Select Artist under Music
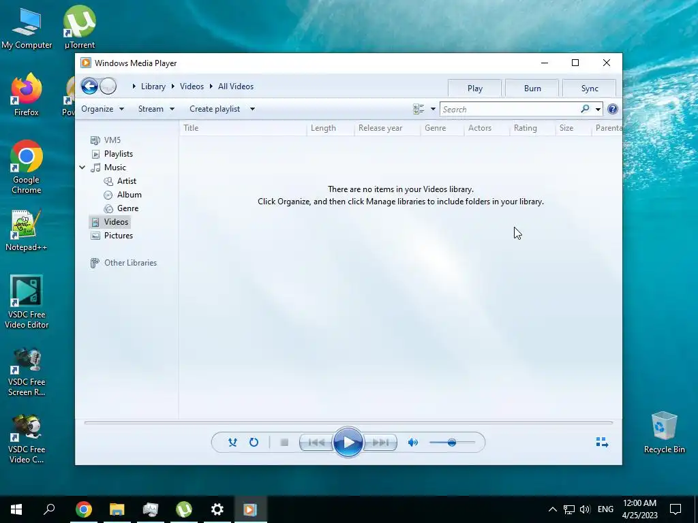This screenshot has height=523, width=698. 126,181
